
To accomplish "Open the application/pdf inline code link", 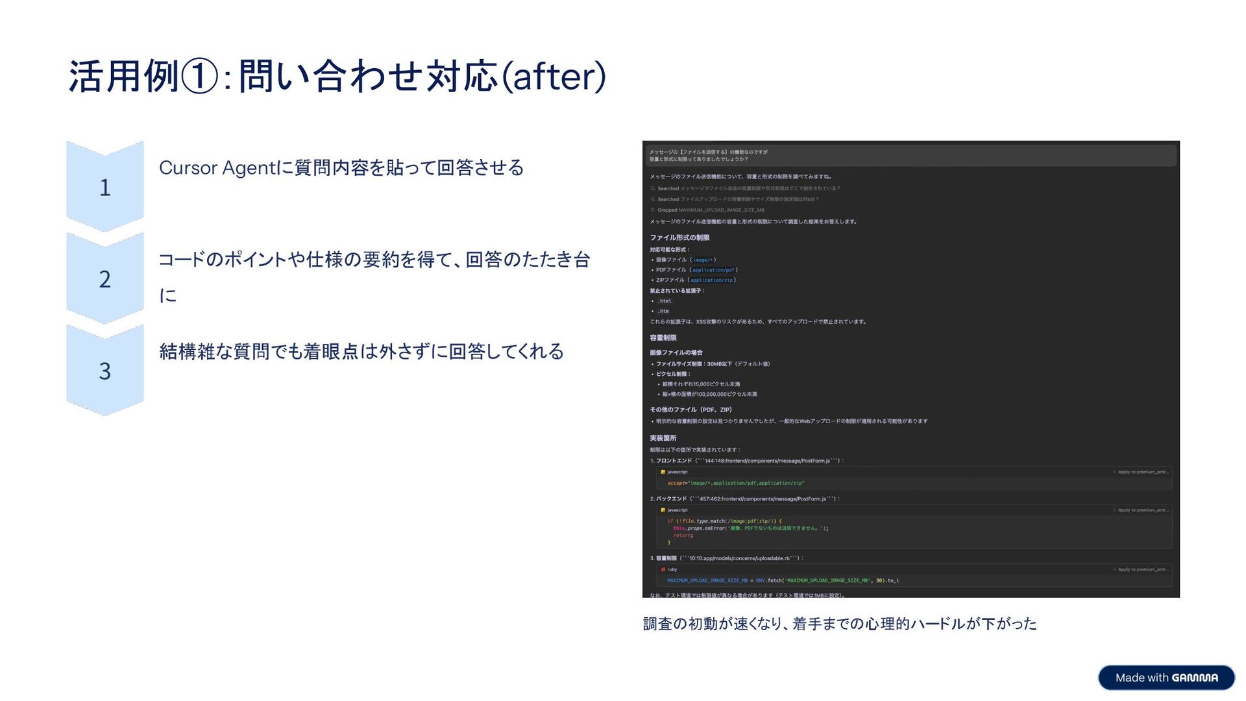I will (x=713, y=270).
